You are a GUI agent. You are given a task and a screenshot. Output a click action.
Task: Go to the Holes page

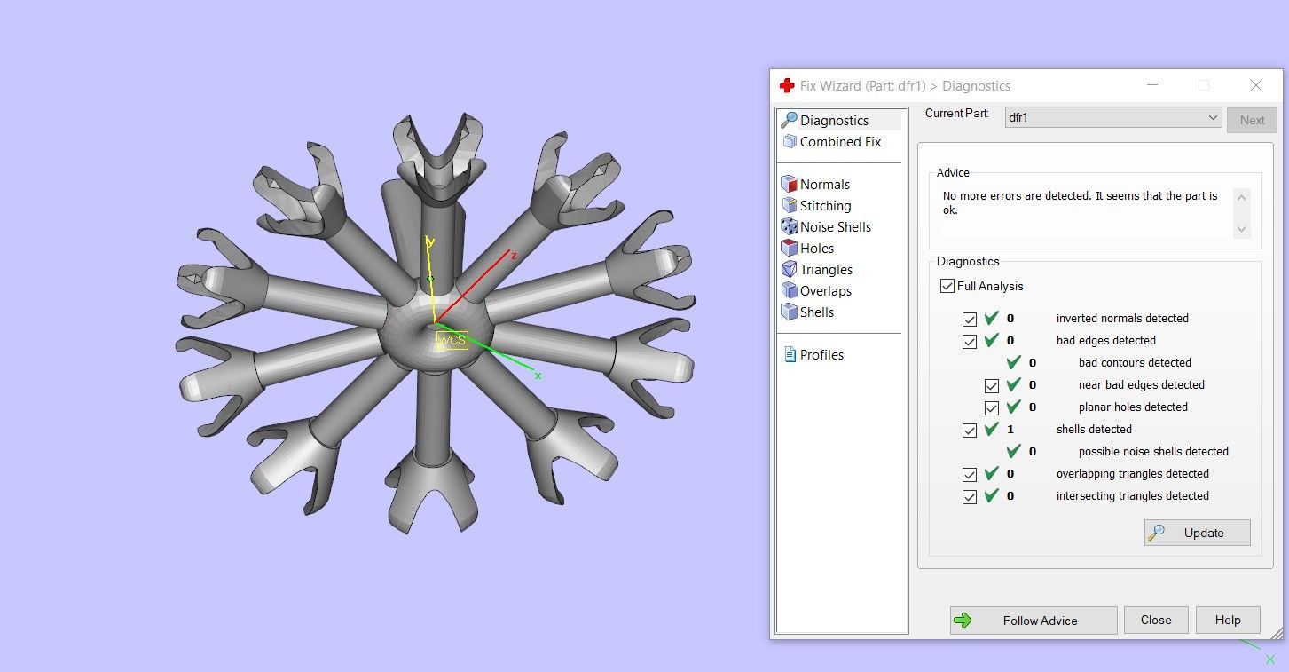(x=816, y=248)
